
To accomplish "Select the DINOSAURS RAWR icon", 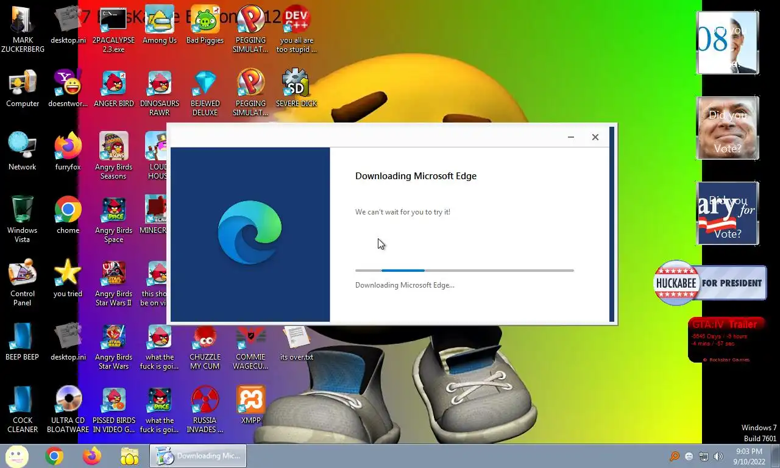I will tap(159, 92).
